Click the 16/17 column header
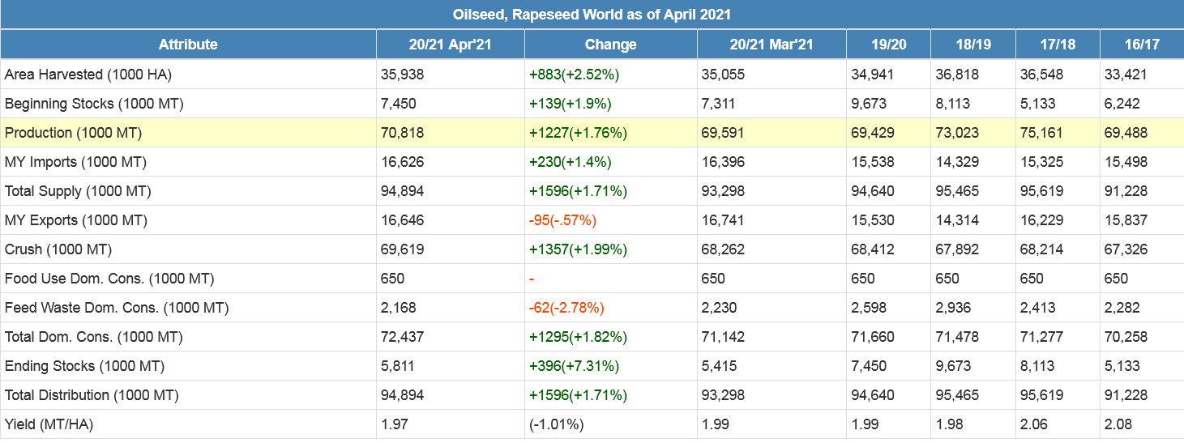 click(x=1141, y=45)
